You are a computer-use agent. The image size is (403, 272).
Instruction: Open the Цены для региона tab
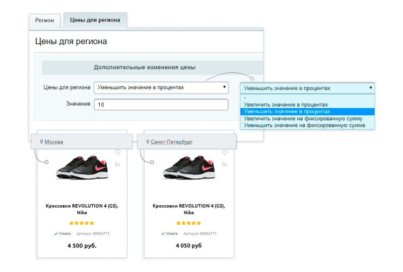95,20
